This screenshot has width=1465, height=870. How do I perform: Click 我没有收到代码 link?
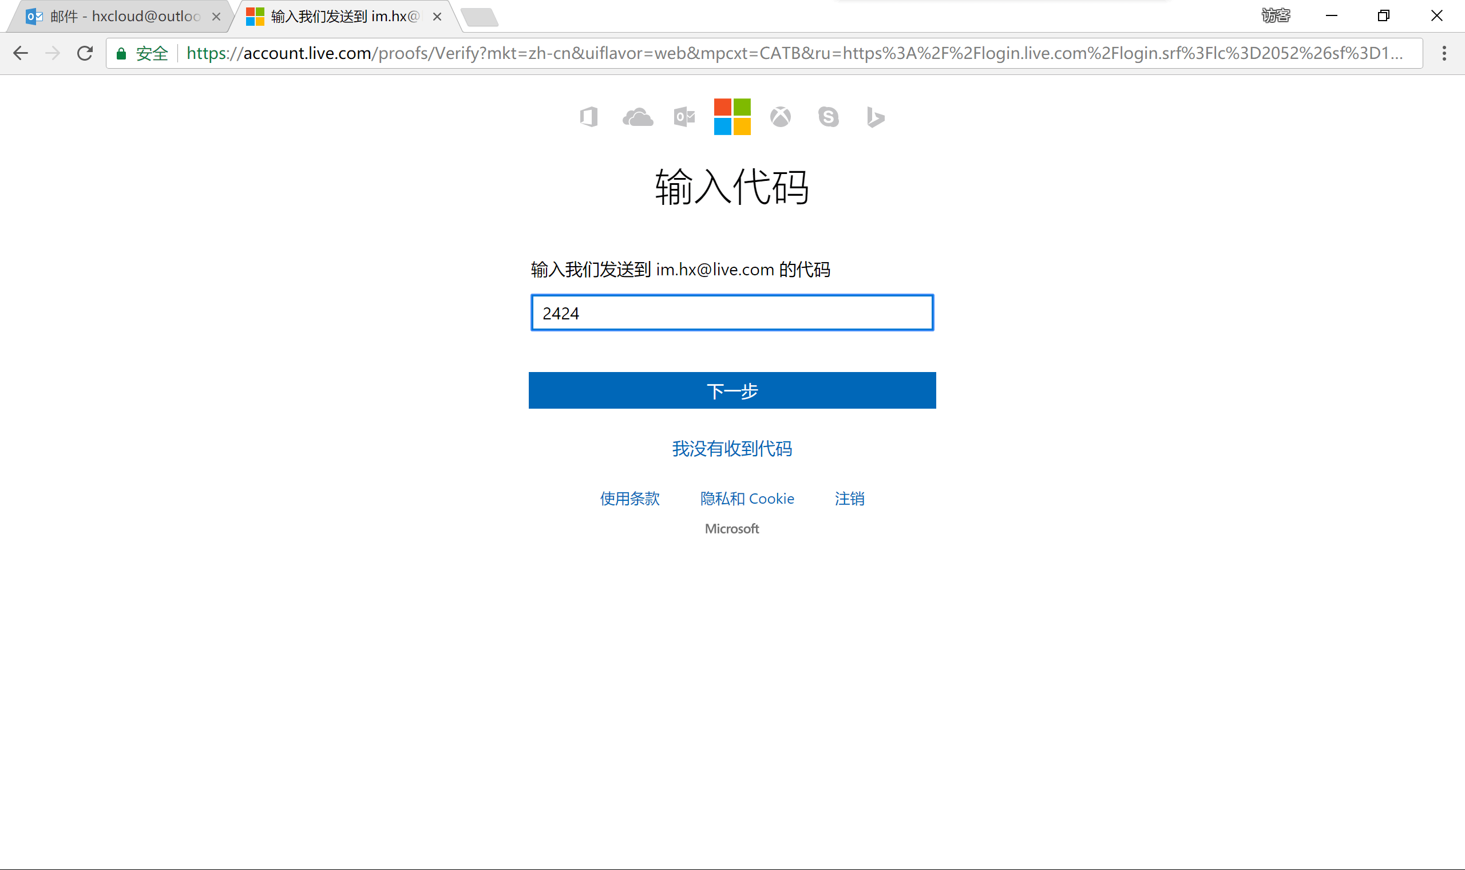point(732,449)
